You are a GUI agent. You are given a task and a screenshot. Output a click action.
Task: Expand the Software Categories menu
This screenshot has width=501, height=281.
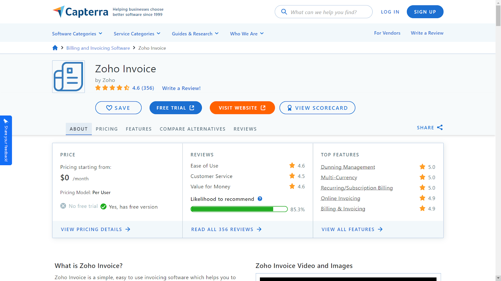pos(77,34)
